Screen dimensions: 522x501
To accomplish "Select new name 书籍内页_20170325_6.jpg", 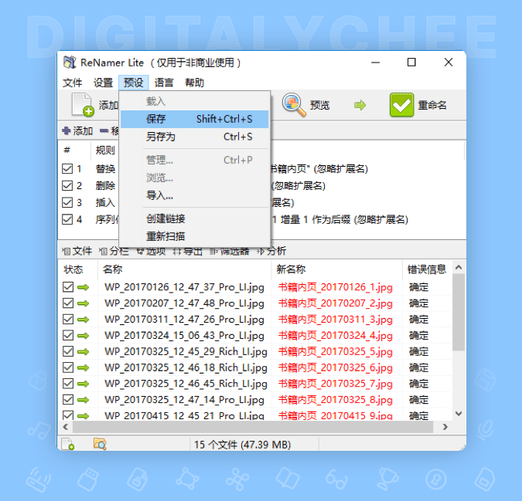I will click(335, 367).
